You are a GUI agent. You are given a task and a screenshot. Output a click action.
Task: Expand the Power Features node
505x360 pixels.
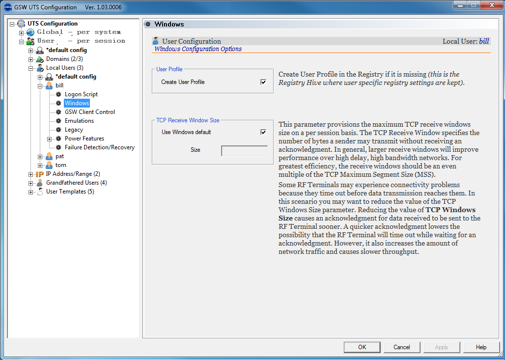[50, 139]
